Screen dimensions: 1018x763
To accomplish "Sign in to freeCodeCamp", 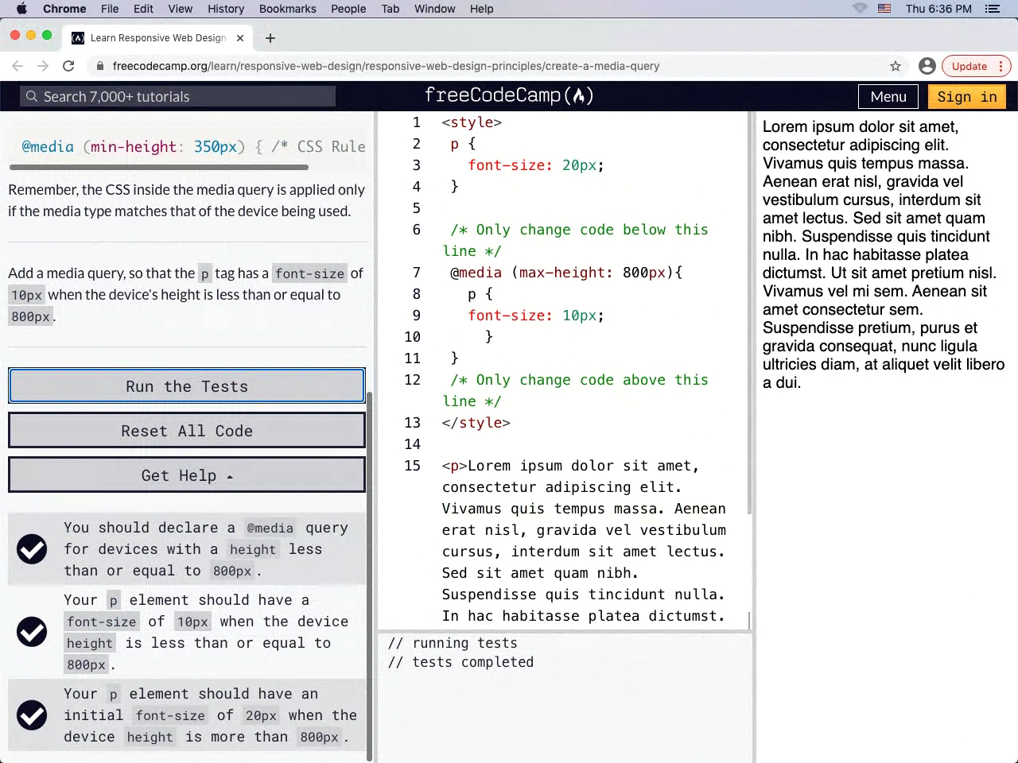I will (966, 96).
